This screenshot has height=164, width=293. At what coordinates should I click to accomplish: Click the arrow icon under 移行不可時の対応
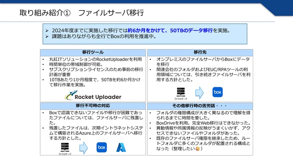83,148
